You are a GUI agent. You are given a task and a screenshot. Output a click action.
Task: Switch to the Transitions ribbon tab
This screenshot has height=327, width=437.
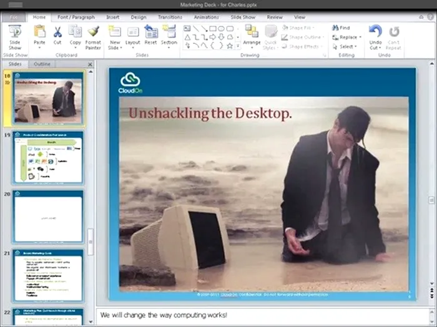point(170,17)
